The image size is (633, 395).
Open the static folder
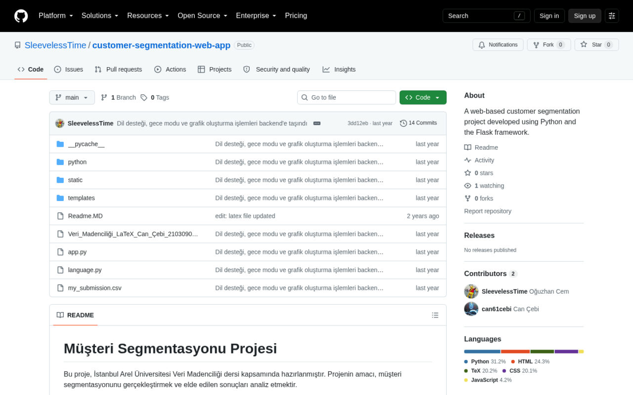pyautogui.click(x=75, y=180)
